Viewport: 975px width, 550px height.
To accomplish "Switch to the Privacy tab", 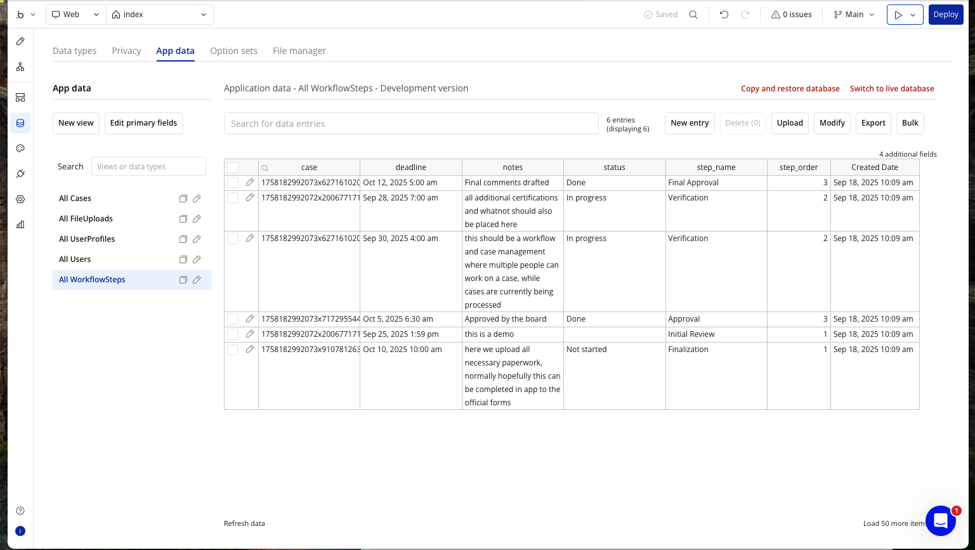I will 126,51.
